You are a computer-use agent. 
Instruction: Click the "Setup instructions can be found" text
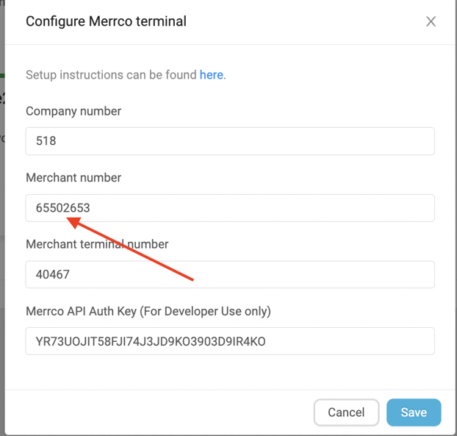click(111, 75)
